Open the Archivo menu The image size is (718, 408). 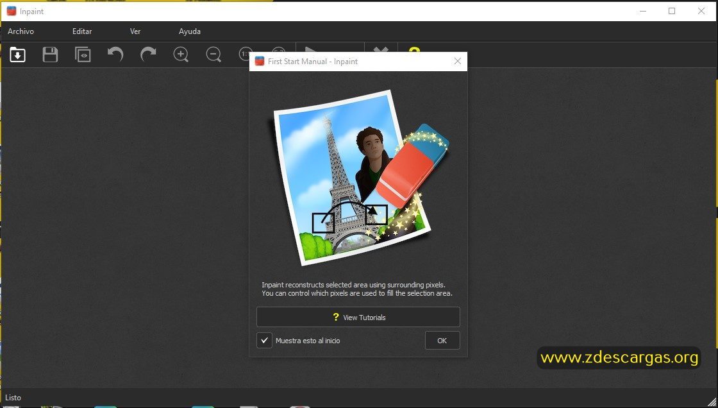[x=21, y=31]
